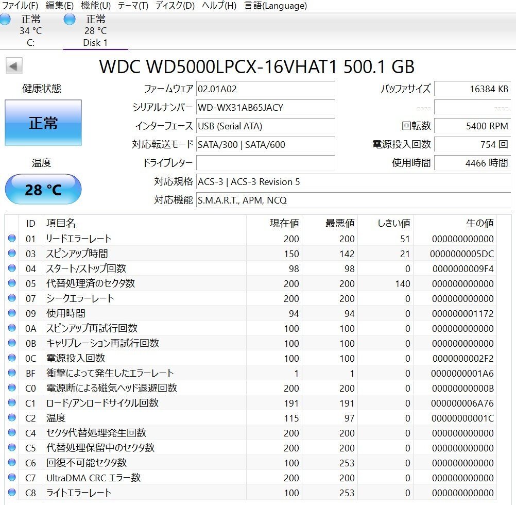
Task: Click the power on count 754 回
Action: 473,144
